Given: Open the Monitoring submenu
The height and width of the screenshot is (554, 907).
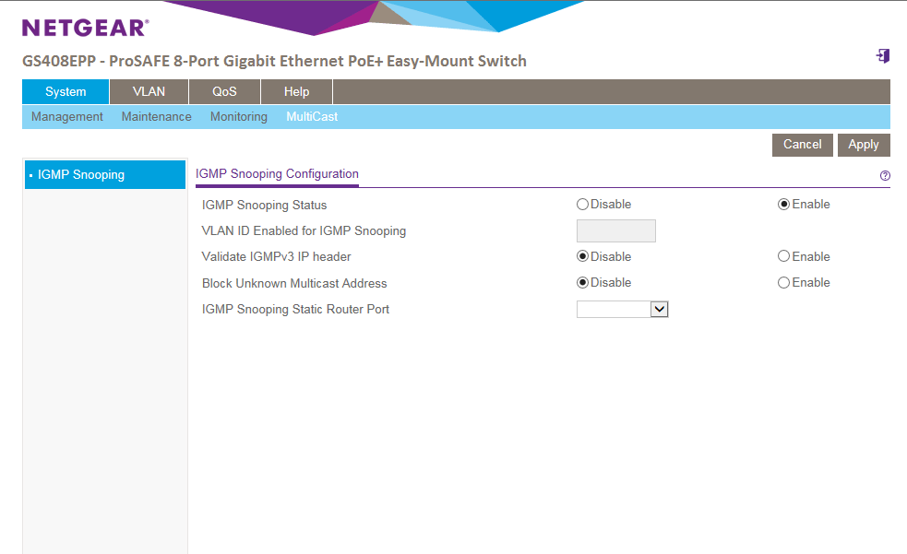Looking at the screenshot, I should (238, 117).
